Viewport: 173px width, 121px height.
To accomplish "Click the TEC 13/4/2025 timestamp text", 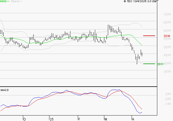I will 141,1.
